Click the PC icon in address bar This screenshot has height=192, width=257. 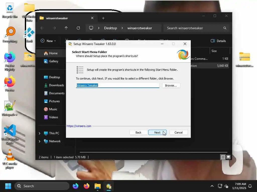point(91,28)
